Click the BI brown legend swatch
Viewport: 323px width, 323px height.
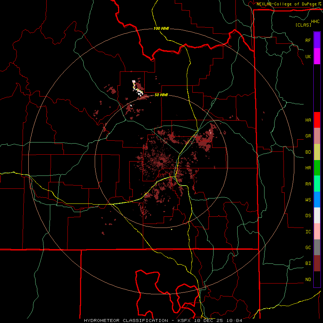coord(317,263)
